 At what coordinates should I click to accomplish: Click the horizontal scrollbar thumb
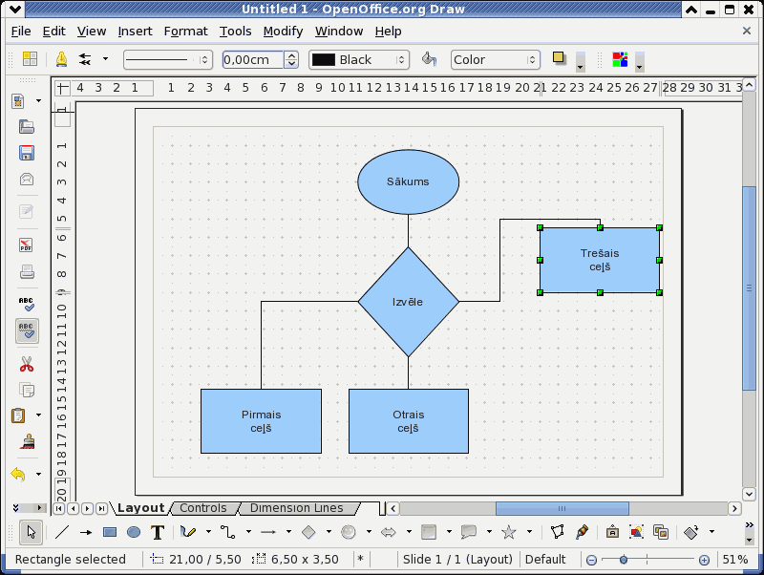coord(562,508)
